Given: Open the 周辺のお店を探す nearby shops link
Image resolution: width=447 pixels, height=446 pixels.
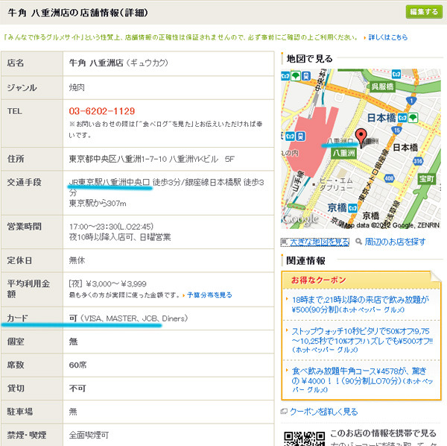Looking at the screenshot, I should [395, 242].
